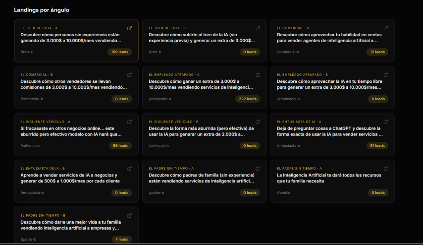Open external link icon on El Empleado Atrapado · A card
This screenshot has height=245, width=423.
click(258, 75)
